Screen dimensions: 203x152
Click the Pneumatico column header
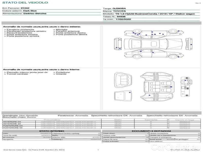click(52, 120)
